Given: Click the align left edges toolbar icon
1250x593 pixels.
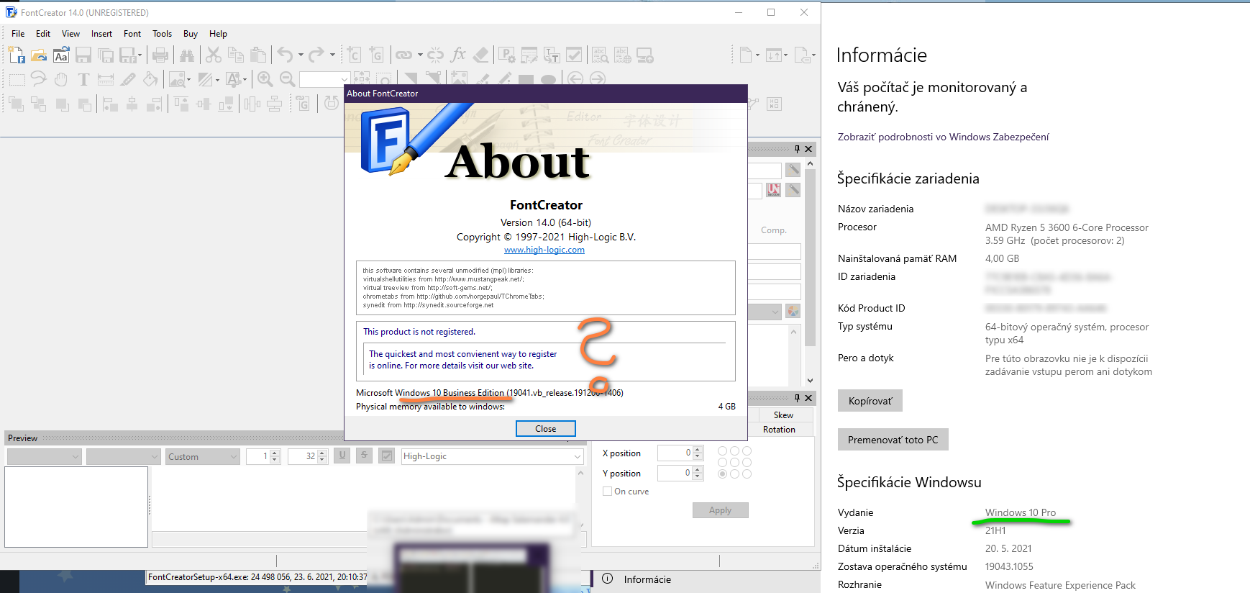Looking at the screenshot, I should pyautogui.click(x=110, y=104).
